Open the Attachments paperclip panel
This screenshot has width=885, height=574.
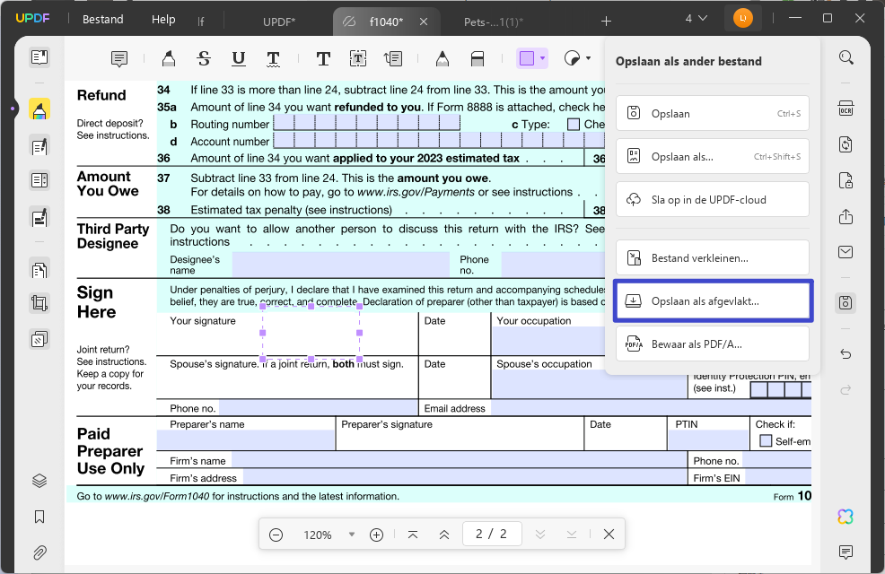pos(39,552)
